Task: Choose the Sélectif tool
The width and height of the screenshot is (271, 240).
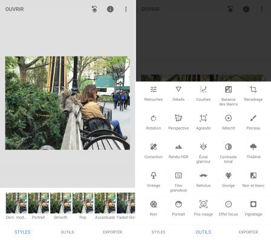Action: tap(228, 122)
